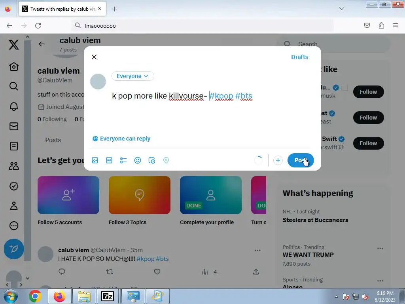Schedule the post with calendar icon
Viewport: 405px width, 304px height.
152,160
